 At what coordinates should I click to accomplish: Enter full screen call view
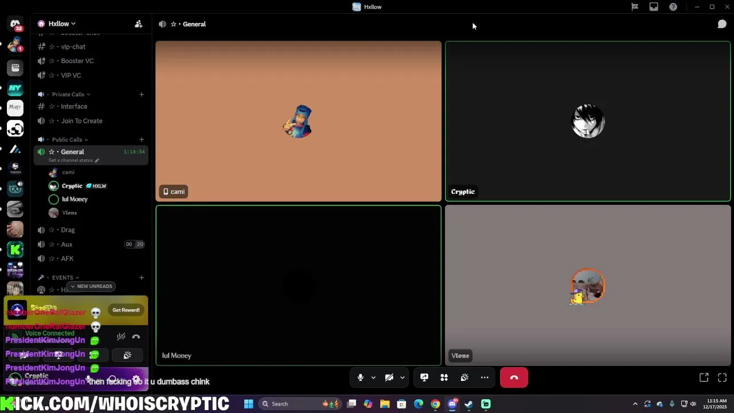pyautogui.click(x=722, y=377)
